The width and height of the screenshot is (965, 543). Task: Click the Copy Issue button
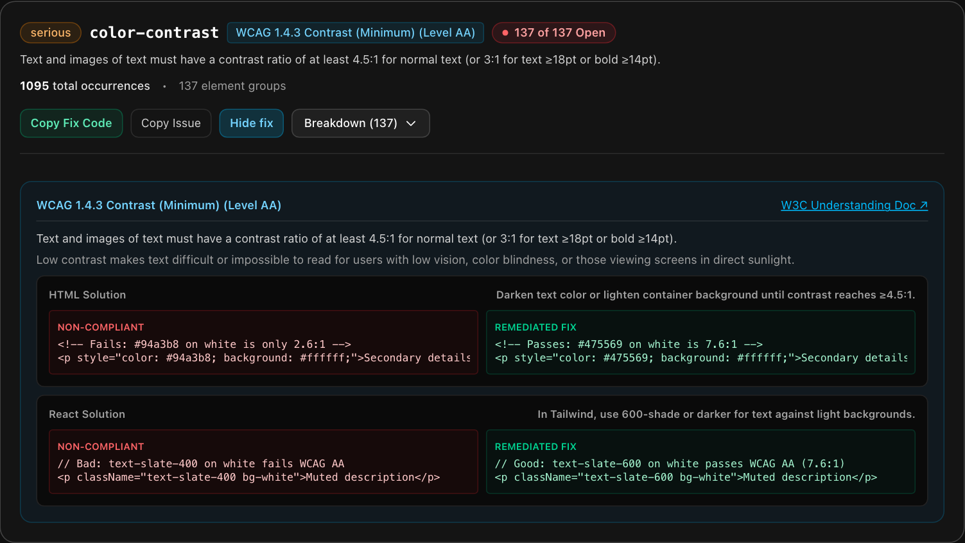(x=171, y=123)
